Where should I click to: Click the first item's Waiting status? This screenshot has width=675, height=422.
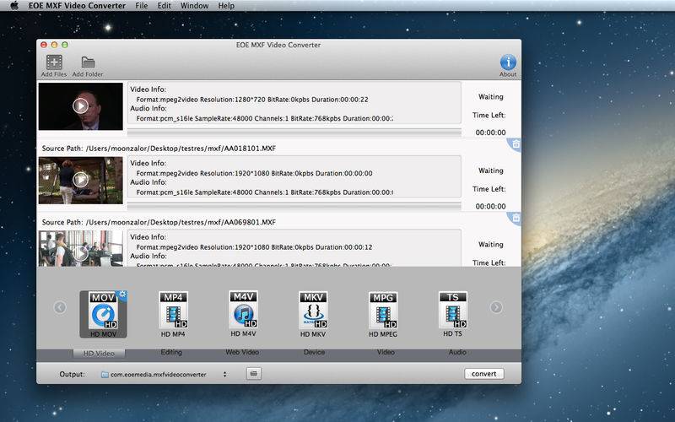pos(491,97)
